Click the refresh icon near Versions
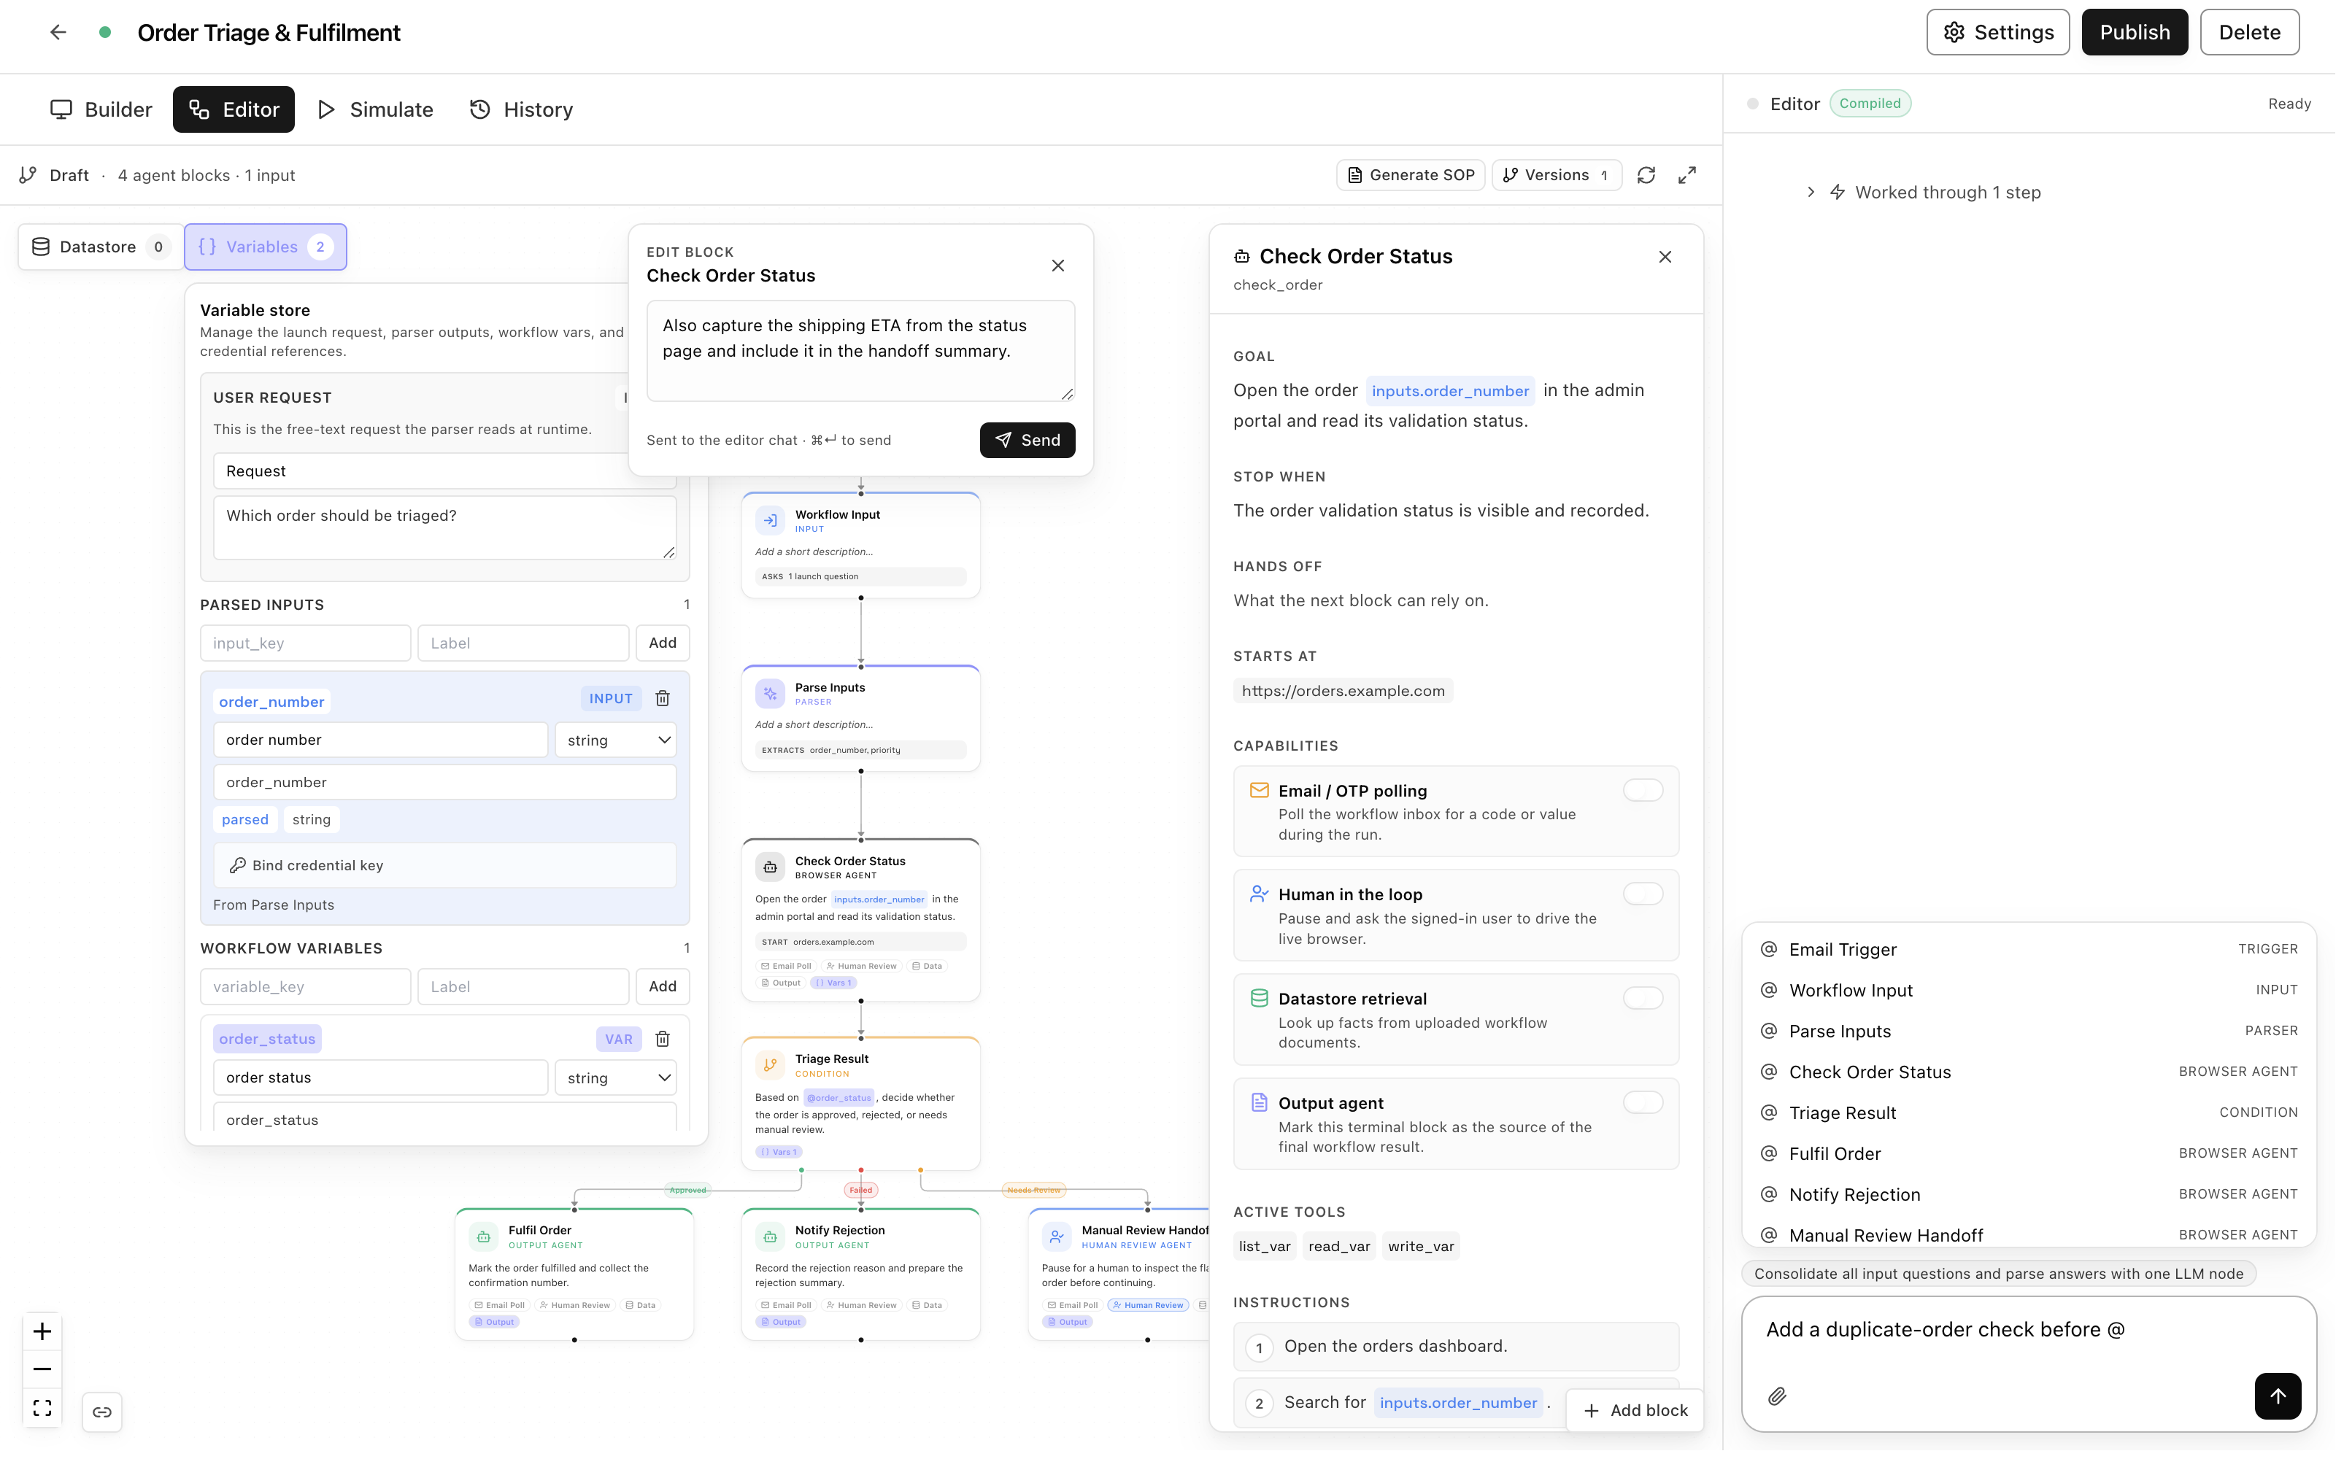Screen dimensions: 2344x1459 pyautogui.click(x=1652, y=176)
